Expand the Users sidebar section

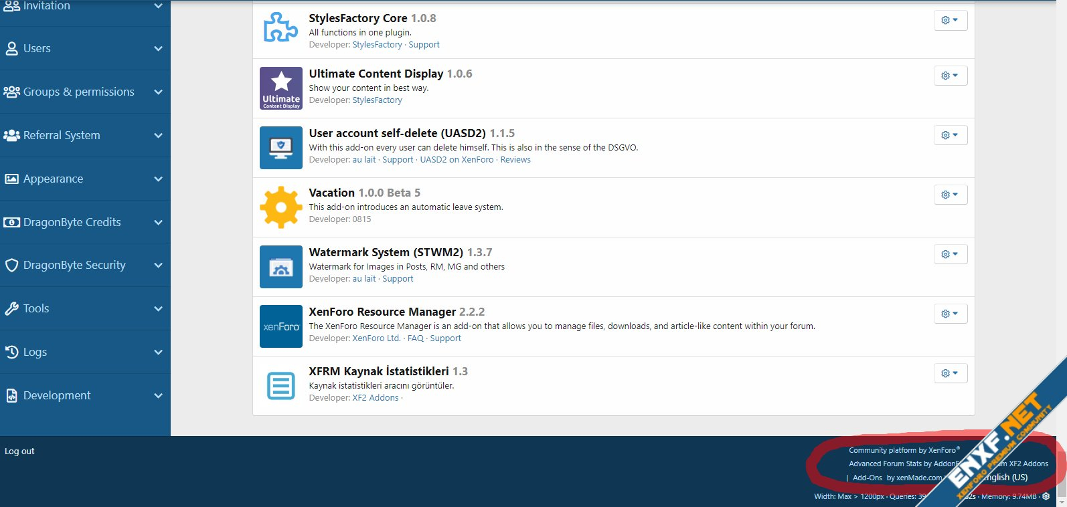click(x=158, y=48)
